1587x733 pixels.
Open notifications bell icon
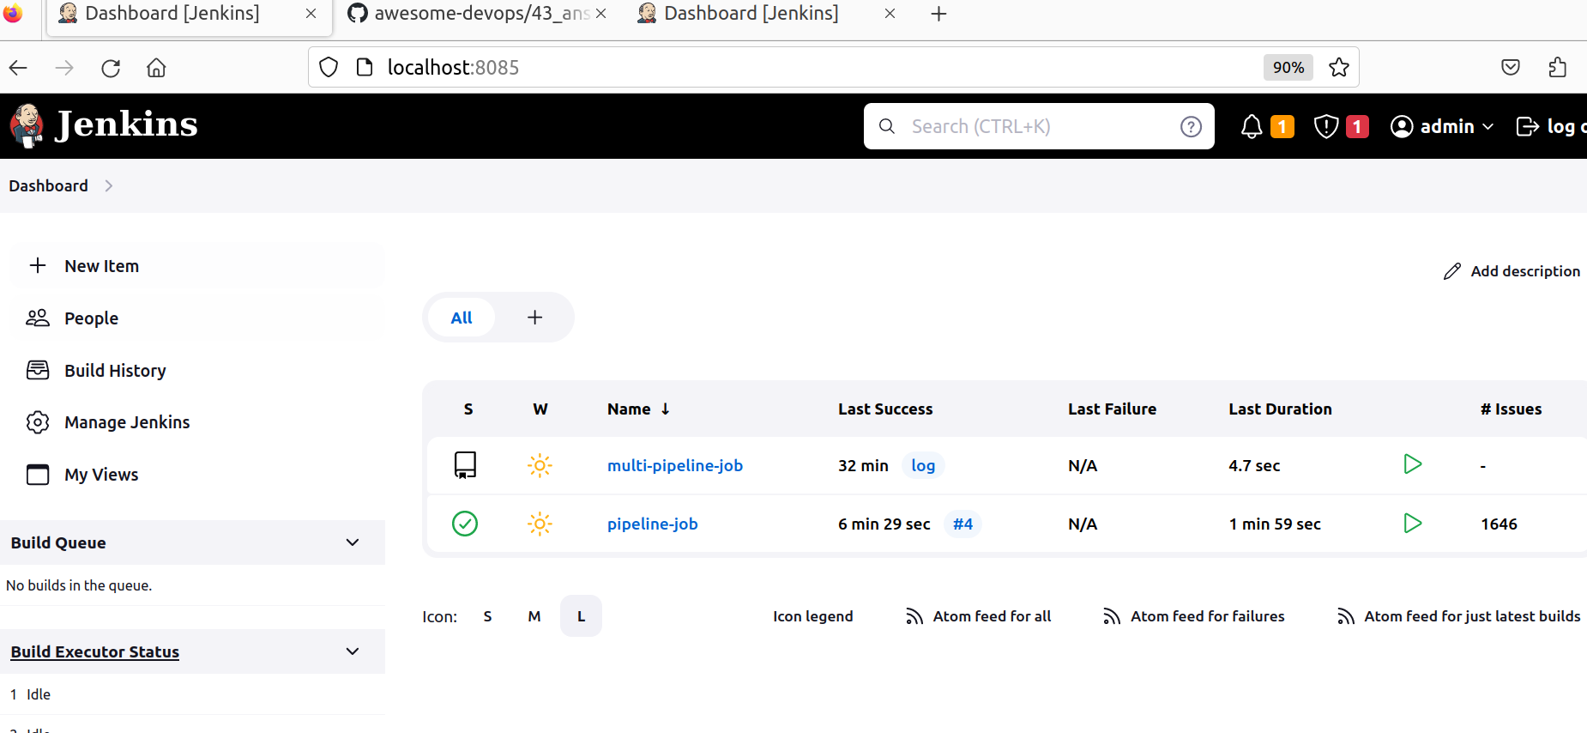coord(1252,127)
